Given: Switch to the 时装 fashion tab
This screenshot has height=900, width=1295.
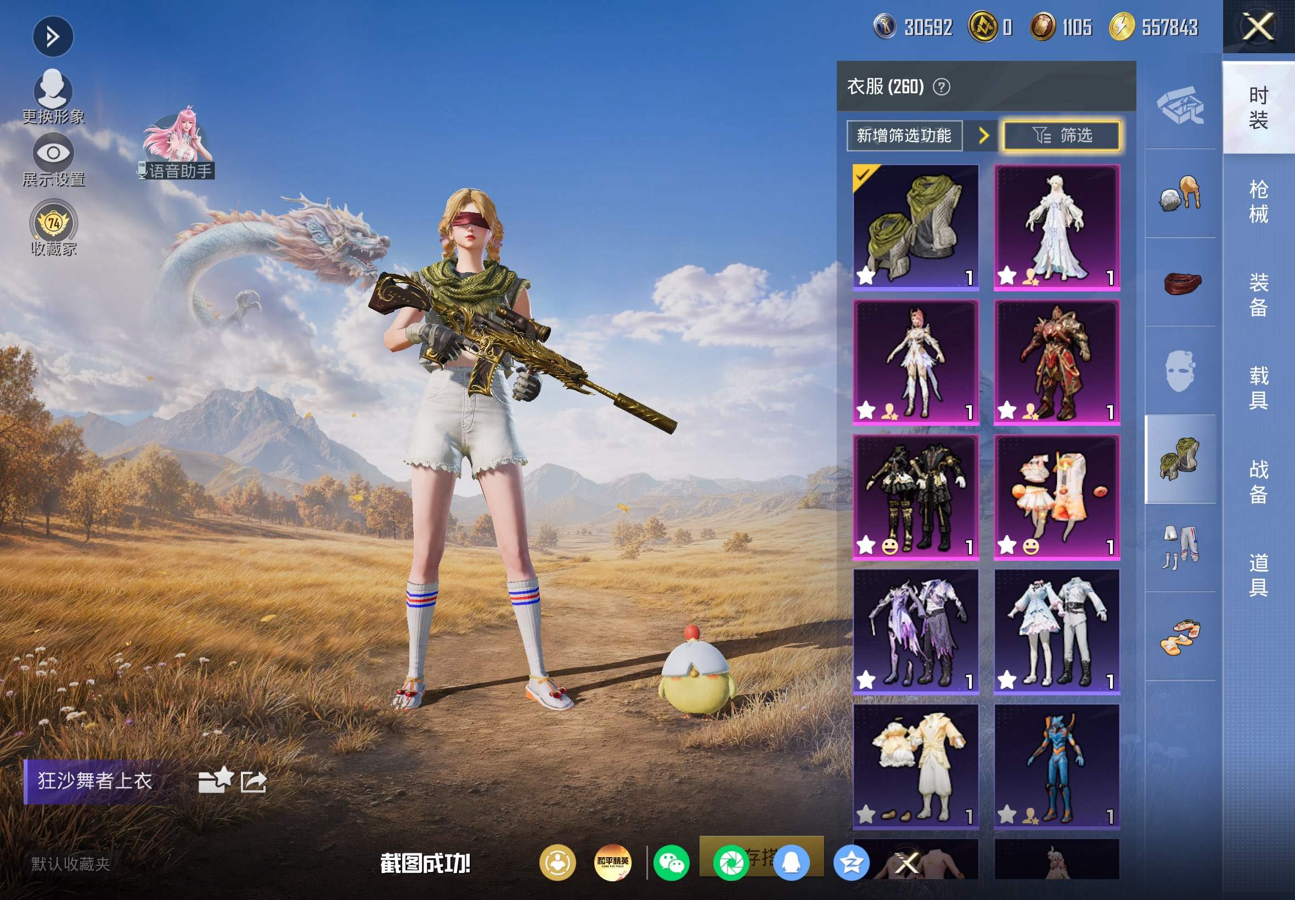Looking at the screenshot, I should click(x=1258, y=108).
